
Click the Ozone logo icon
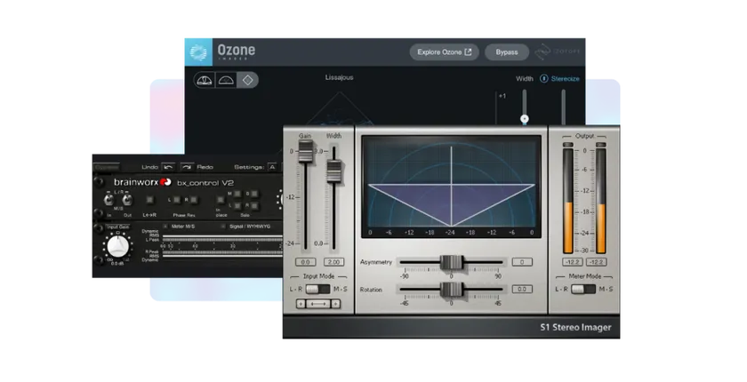[198, 52]
